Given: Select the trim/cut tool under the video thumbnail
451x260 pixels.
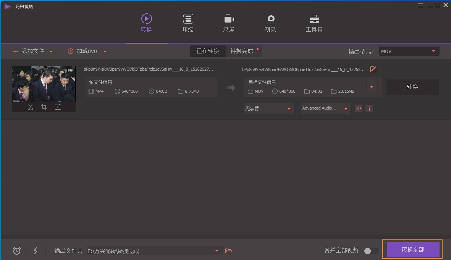Looking at the screenshot, I should [x=30, y=107].
